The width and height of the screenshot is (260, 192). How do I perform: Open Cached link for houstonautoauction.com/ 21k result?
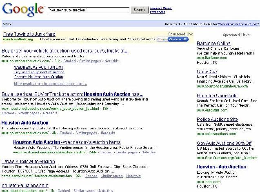tap(69, 61)
